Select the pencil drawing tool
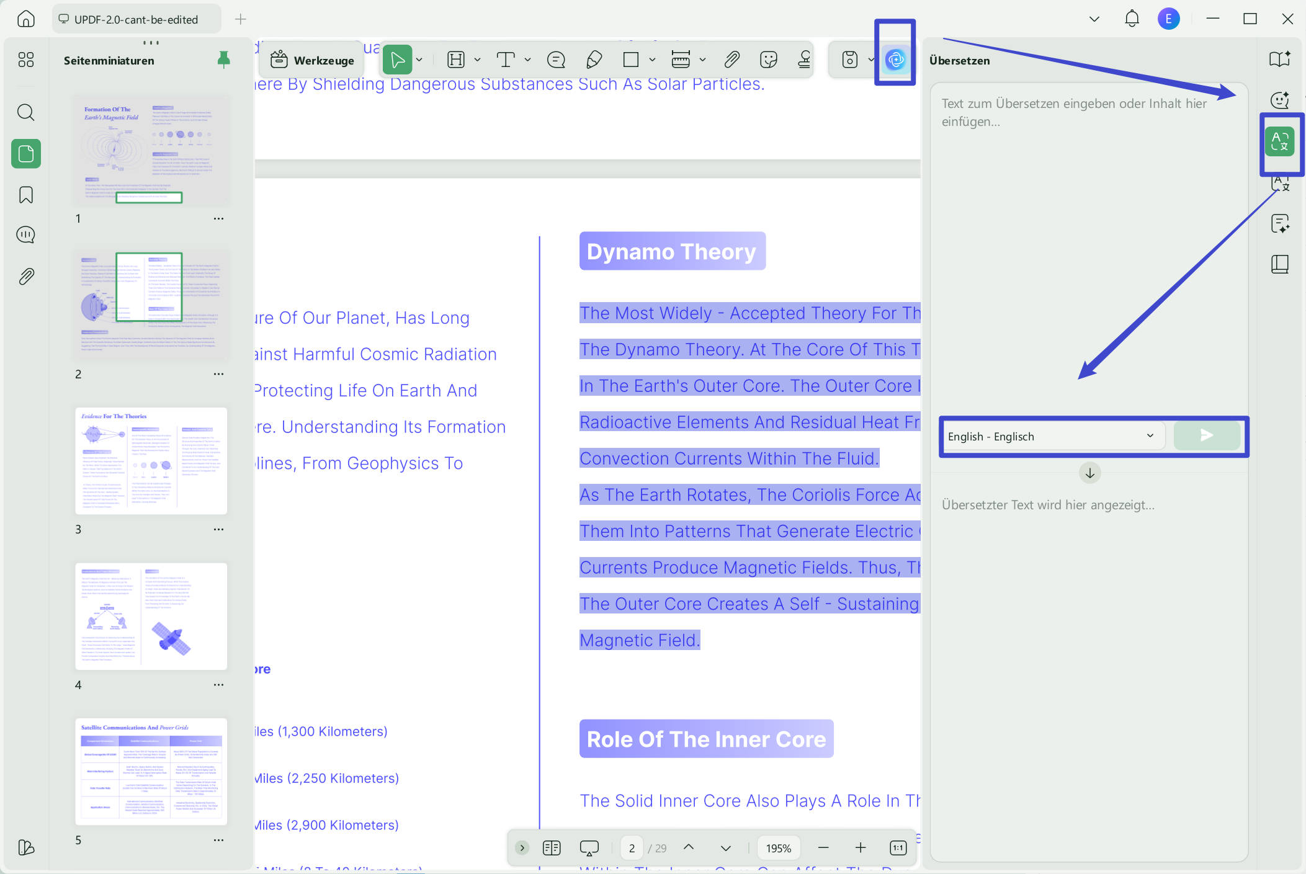Image resolution: width=1306 pixels, height=874 pixels. point(594,60)
